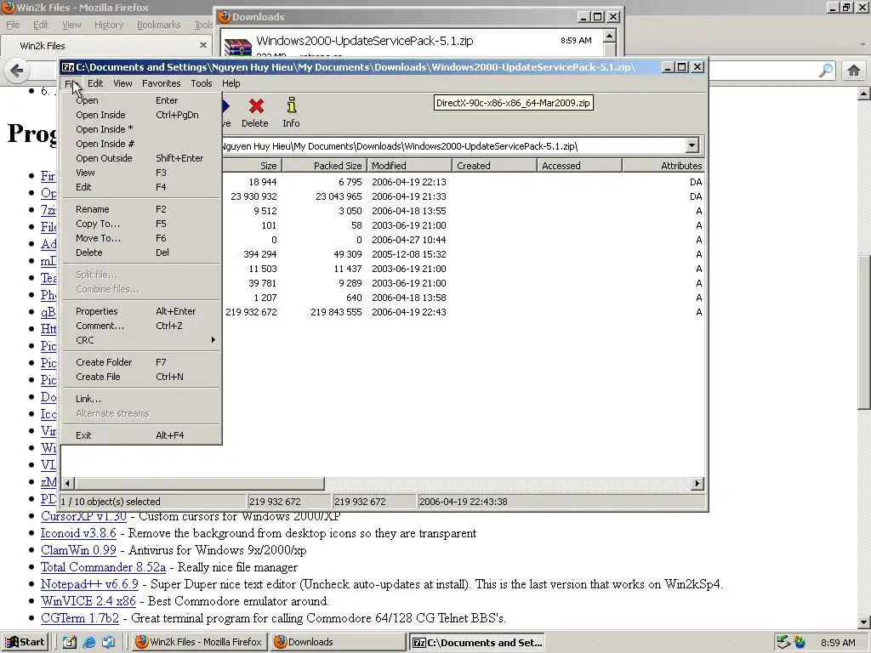
Task: Click the magnifier search icon in Firefox
Action: (826, 71)
